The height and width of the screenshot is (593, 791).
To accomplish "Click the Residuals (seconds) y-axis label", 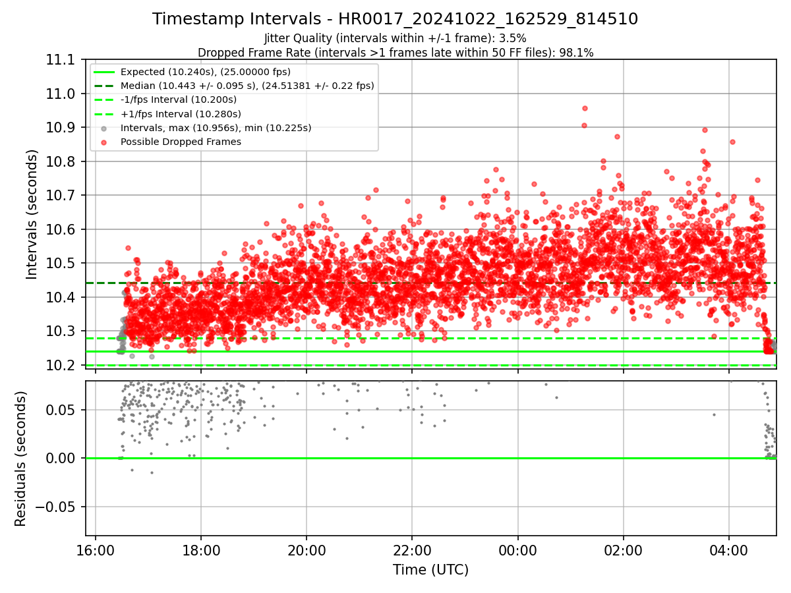I will [20, 459].
